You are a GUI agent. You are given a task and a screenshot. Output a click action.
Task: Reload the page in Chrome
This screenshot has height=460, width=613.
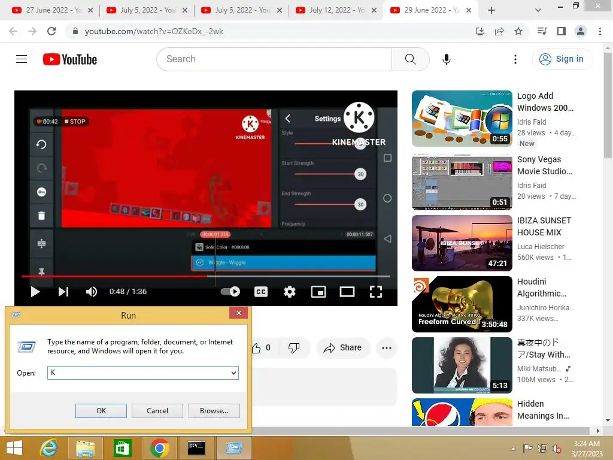click(x=51, y=31)
